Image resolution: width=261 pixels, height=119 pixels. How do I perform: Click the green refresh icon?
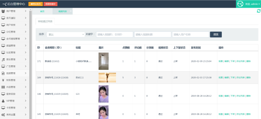(258, 11)
